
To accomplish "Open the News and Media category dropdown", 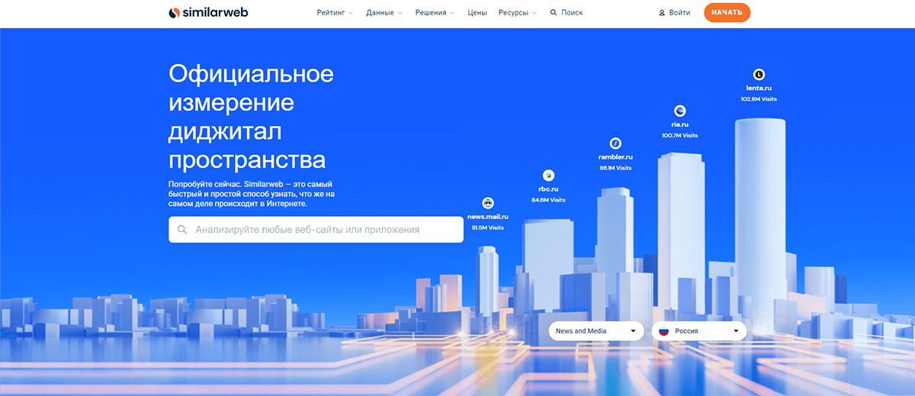I will [x=596, y=331].
